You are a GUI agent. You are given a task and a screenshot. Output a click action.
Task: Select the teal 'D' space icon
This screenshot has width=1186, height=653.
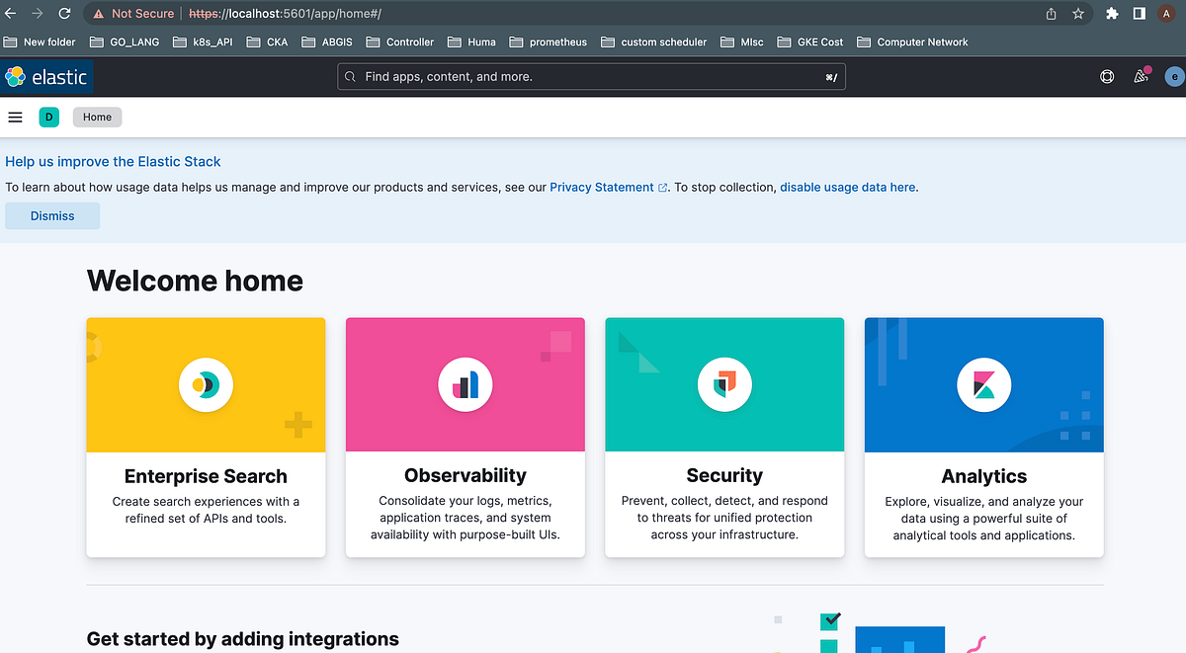(x=49, y=117)
